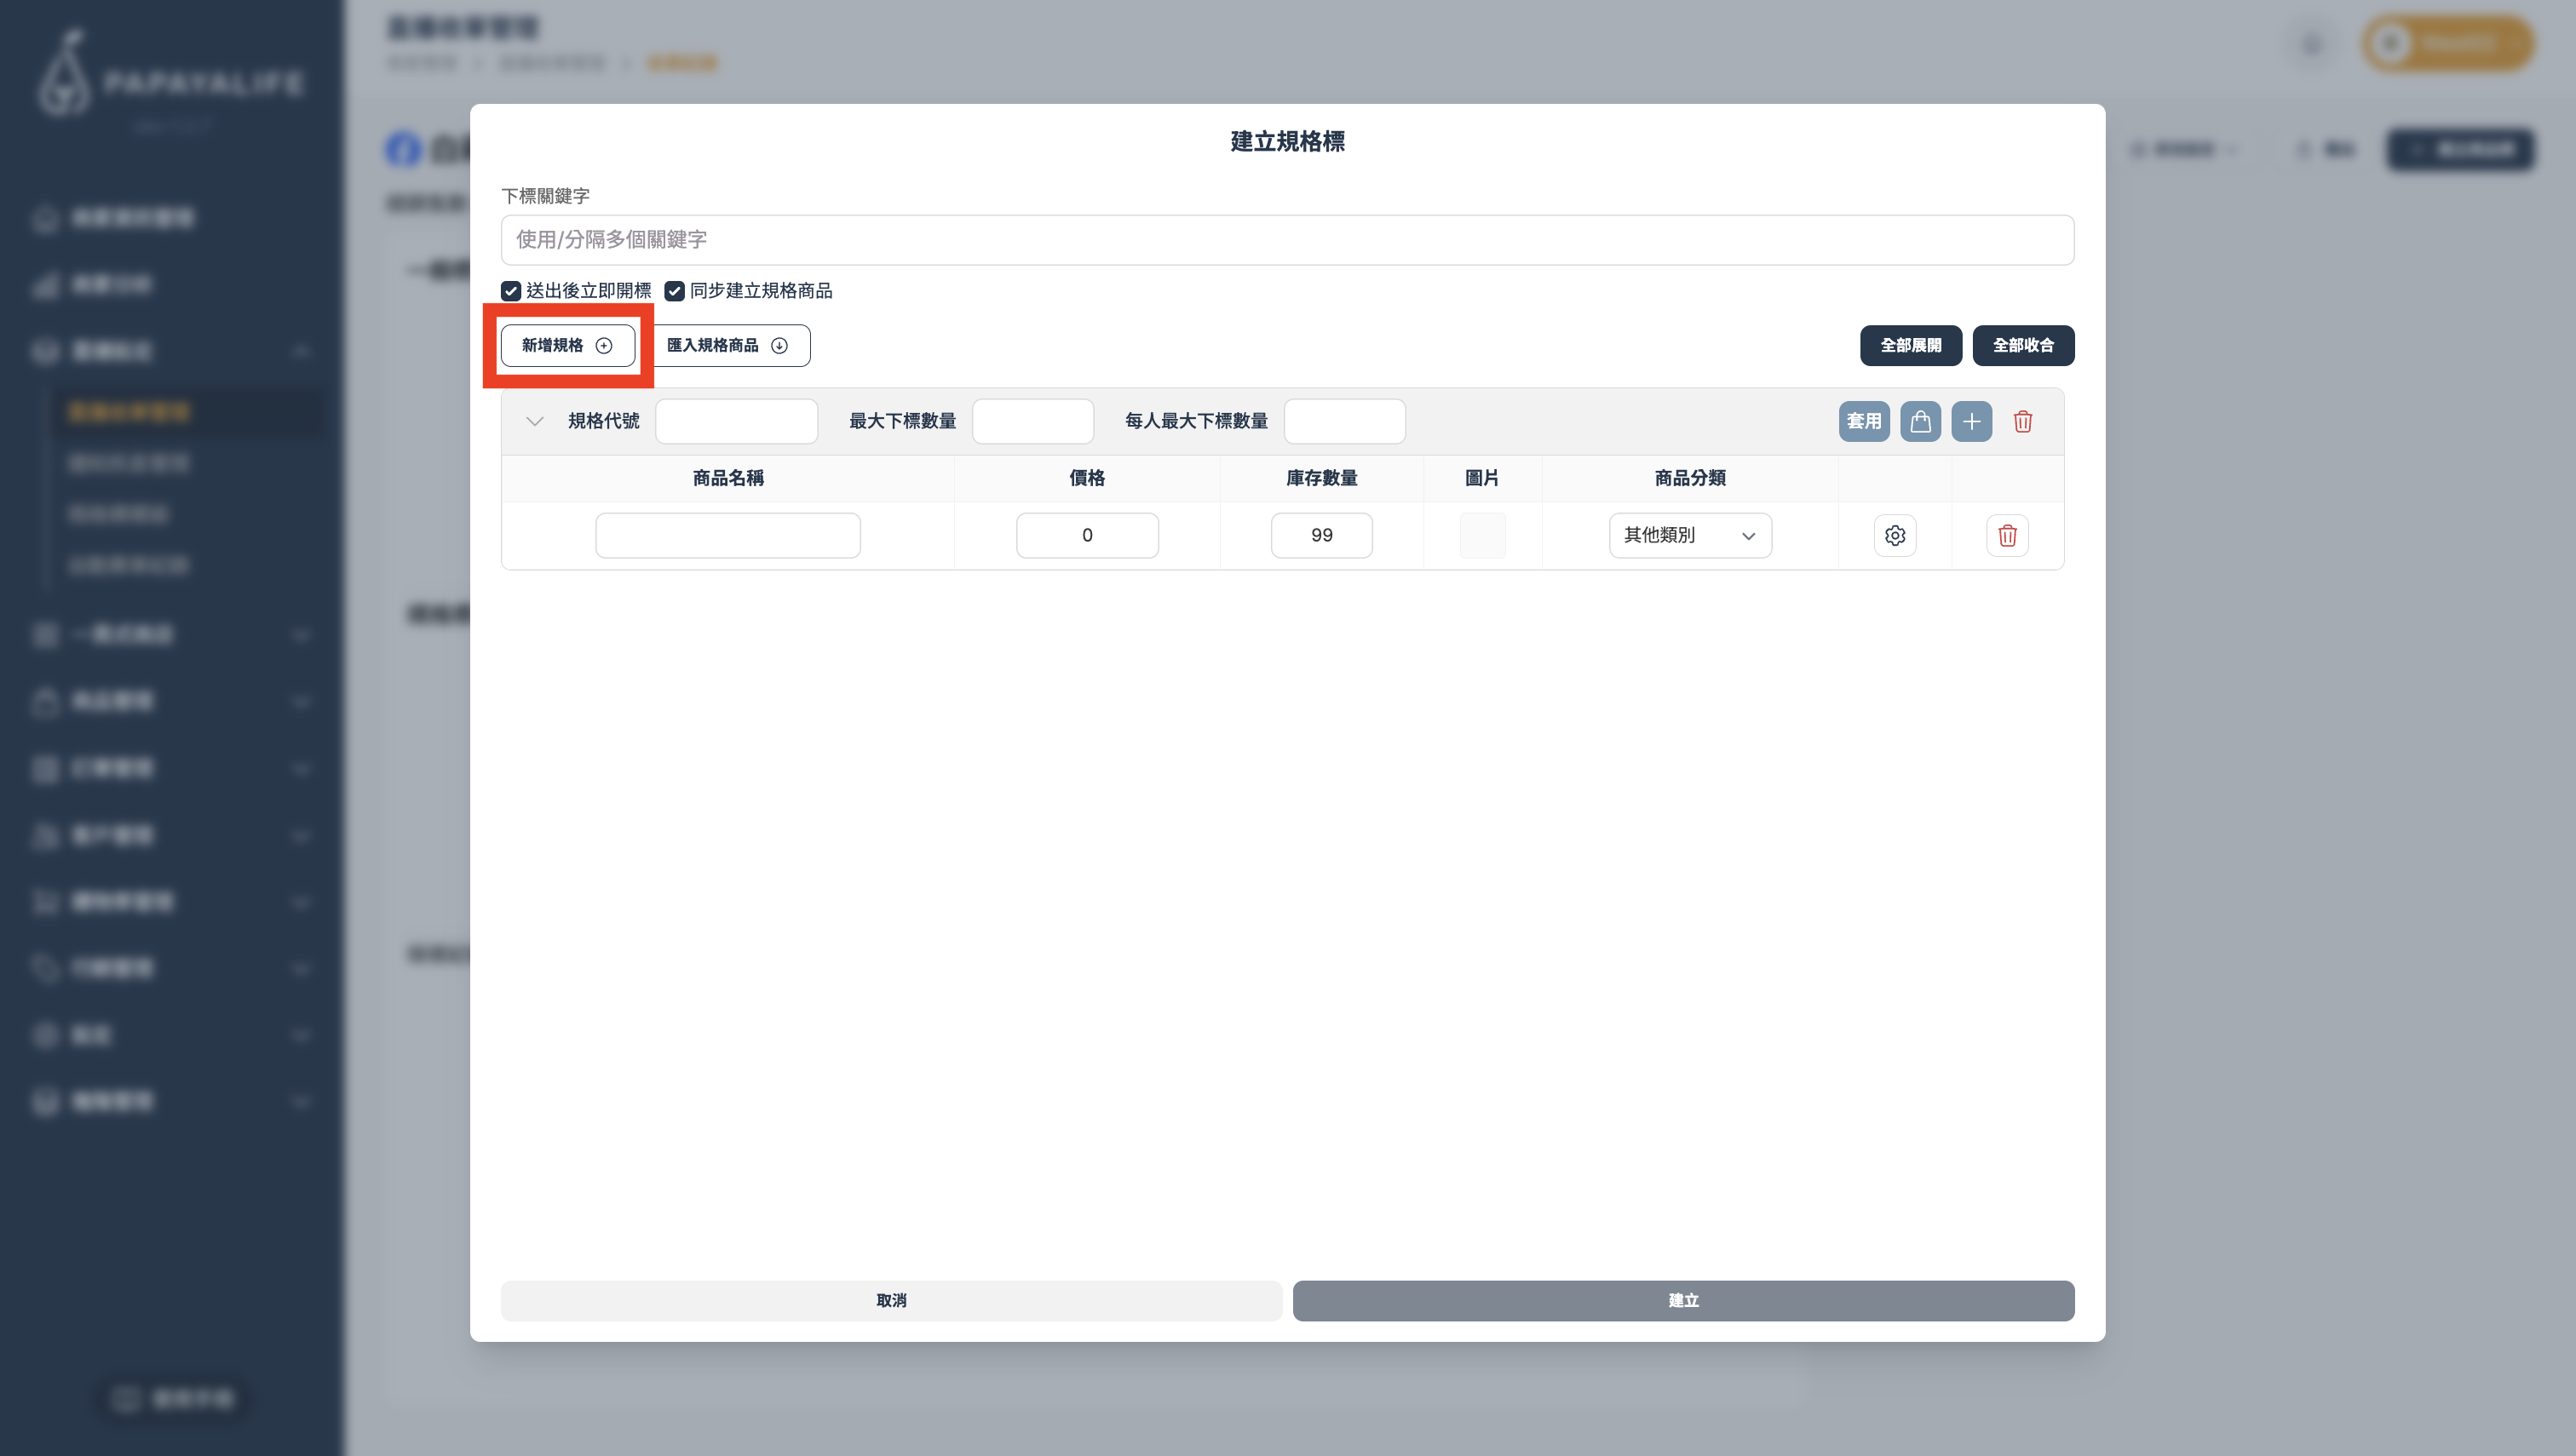Click the 取消 cancel button
This screenshot has width=2576, height=1456.
tap(890, 1300)
